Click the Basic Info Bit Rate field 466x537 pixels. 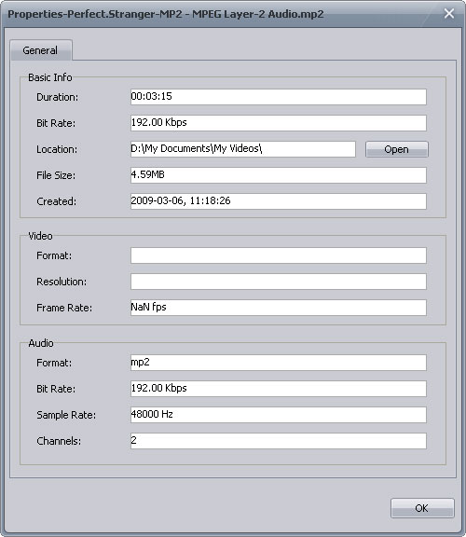coord(279,123)
